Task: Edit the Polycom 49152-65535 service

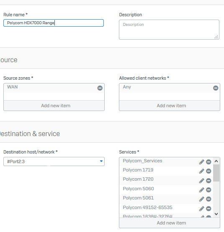Action: [201, 209]
